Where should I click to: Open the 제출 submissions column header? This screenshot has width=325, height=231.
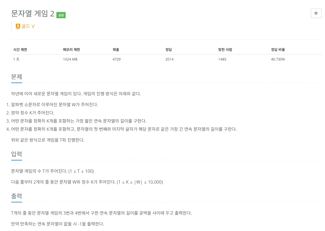coord(115,50)
